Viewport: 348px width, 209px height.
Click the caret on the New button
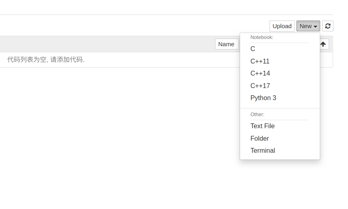pyautogui.click(x=315, y=27)
